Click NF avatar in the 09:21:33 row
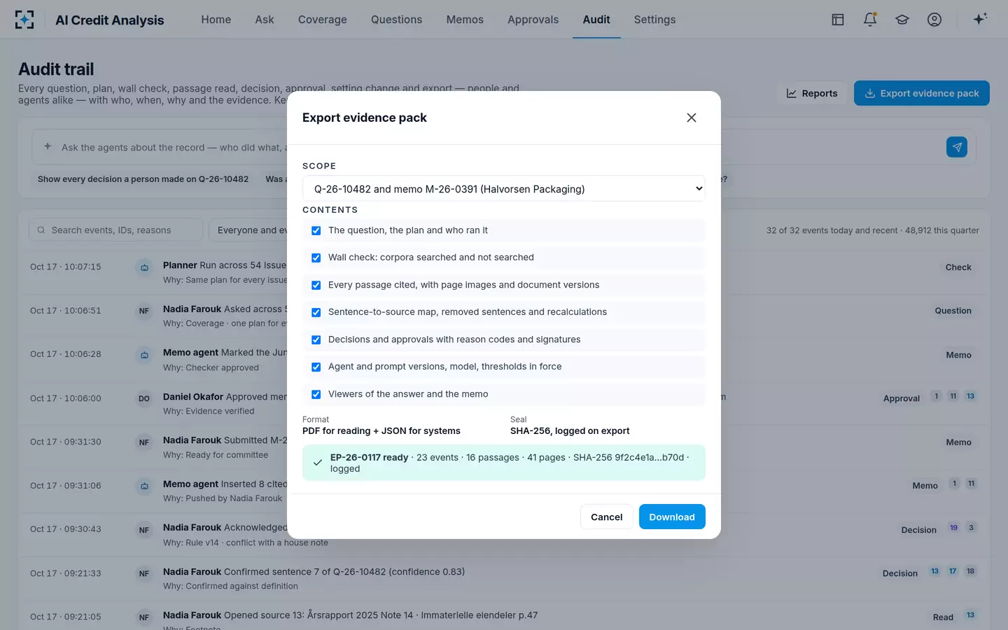This screenshot has height=630, width=1008. coord(144,573)
